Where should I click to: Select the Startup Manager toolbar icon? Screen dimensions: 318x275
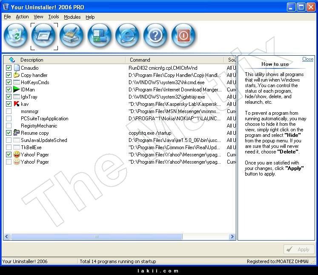(44, 36)
